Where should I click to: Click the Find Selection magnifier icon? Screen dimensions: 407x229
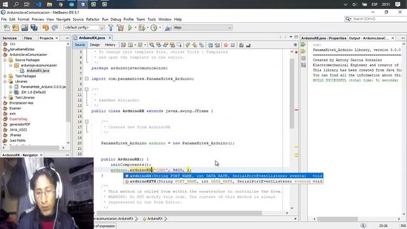click(x=151, y=45)
